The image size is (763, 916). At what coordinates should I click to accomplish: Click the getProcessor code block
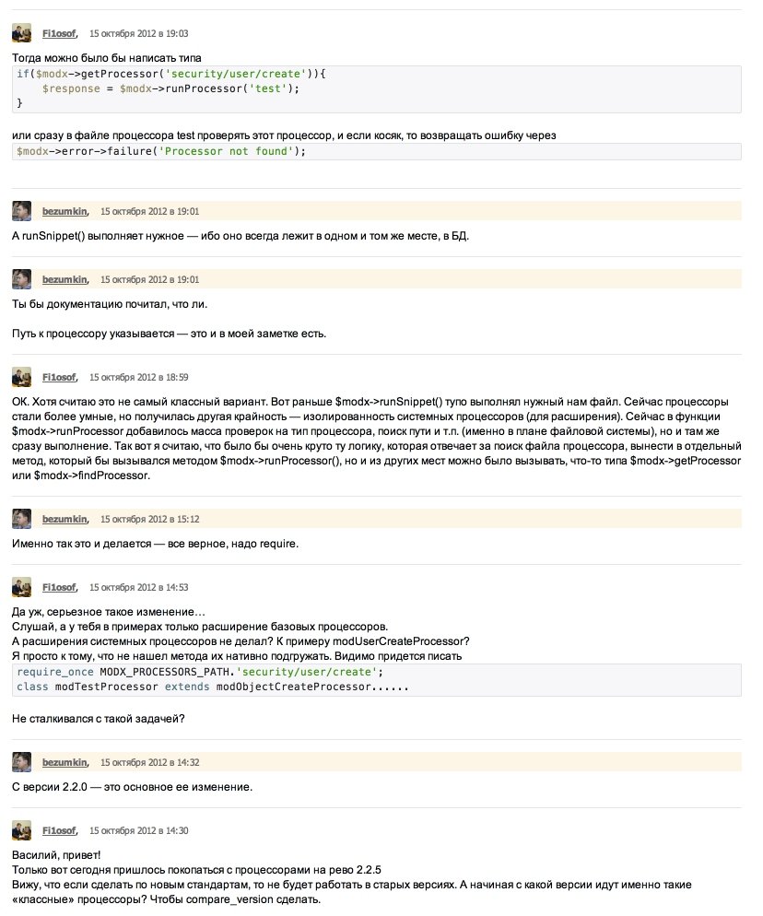point(376,88)
